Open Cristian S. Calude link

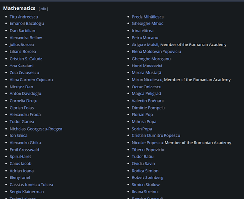click(26, 59)
